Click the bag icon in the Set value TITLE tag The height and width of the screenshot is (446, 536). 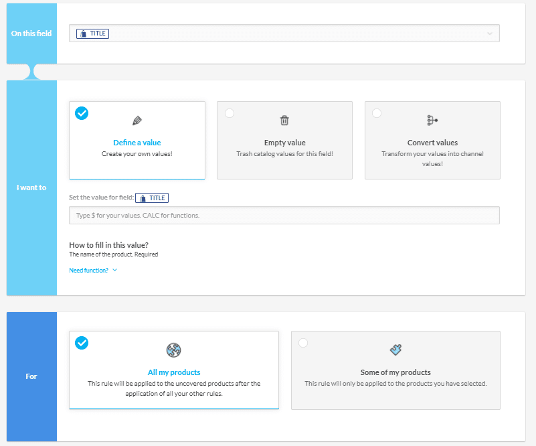(143, 198)
